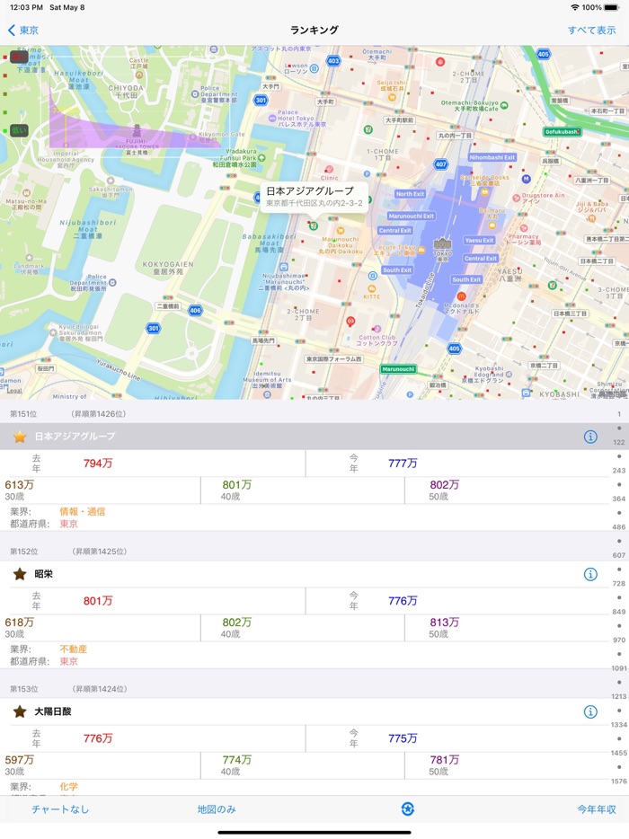
Task: Tap route 405 shield near Kyobashi
Action: point(454,349)
